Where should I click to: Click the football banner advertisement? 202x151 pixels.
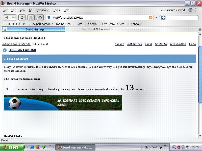pos(63,103)
